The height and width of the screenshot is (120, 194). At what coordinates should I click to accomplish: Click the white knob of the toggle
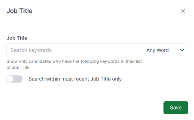tap(10, 79)
